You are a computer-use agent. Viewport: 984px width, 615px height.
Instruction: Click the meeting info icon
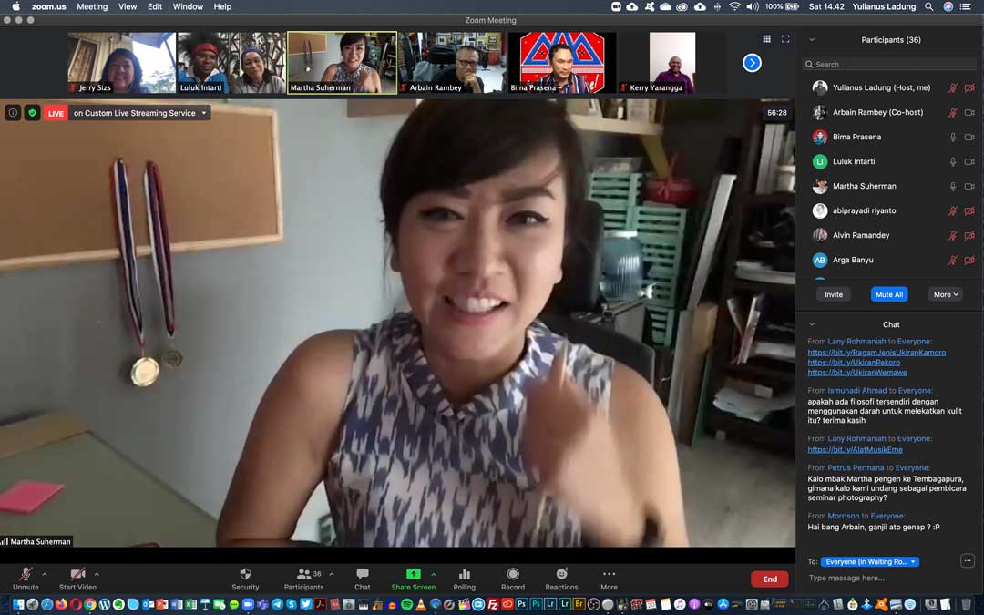pos(13,113)
